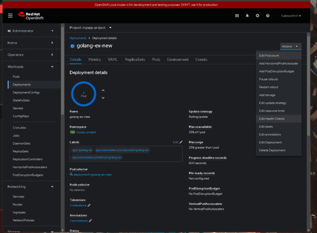Click the pencil icon beside Labels Edit
This screenshot has height=233, width=317.
(181, 142)
